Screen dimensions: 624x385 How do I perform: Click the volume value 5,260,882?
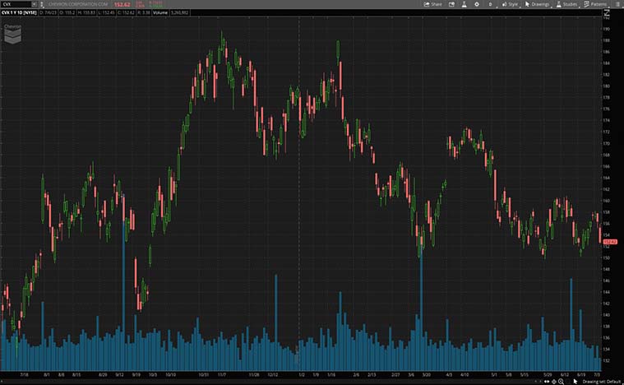click(x=179, y=12)
